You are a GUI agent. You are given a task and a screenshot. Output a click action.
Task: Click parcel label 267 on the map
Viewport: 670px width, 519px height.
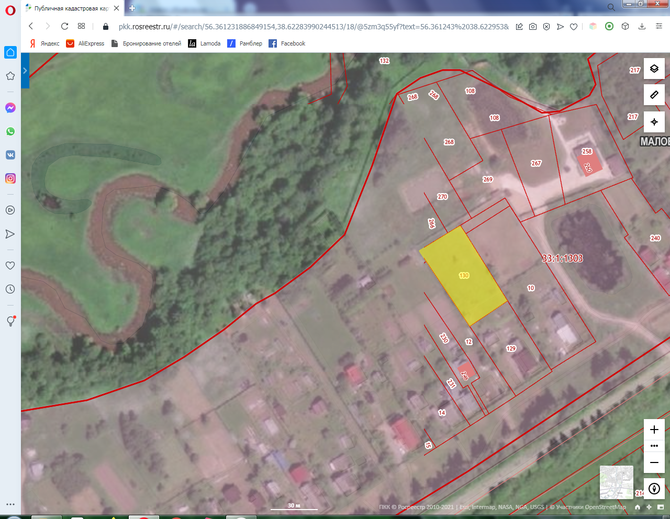coord(536,163)
